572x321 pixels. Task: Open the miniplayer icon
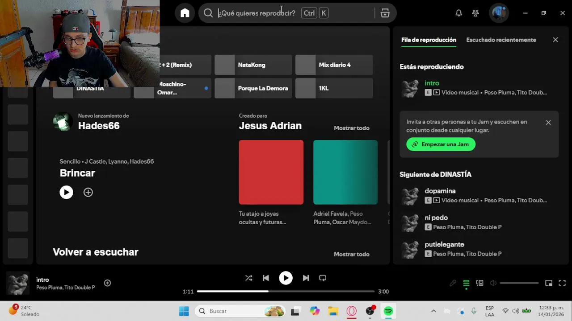point(549,283)
